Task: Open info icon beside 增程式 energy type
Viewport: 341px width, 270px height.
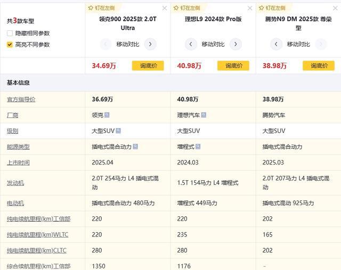Action: pos(198,147)
